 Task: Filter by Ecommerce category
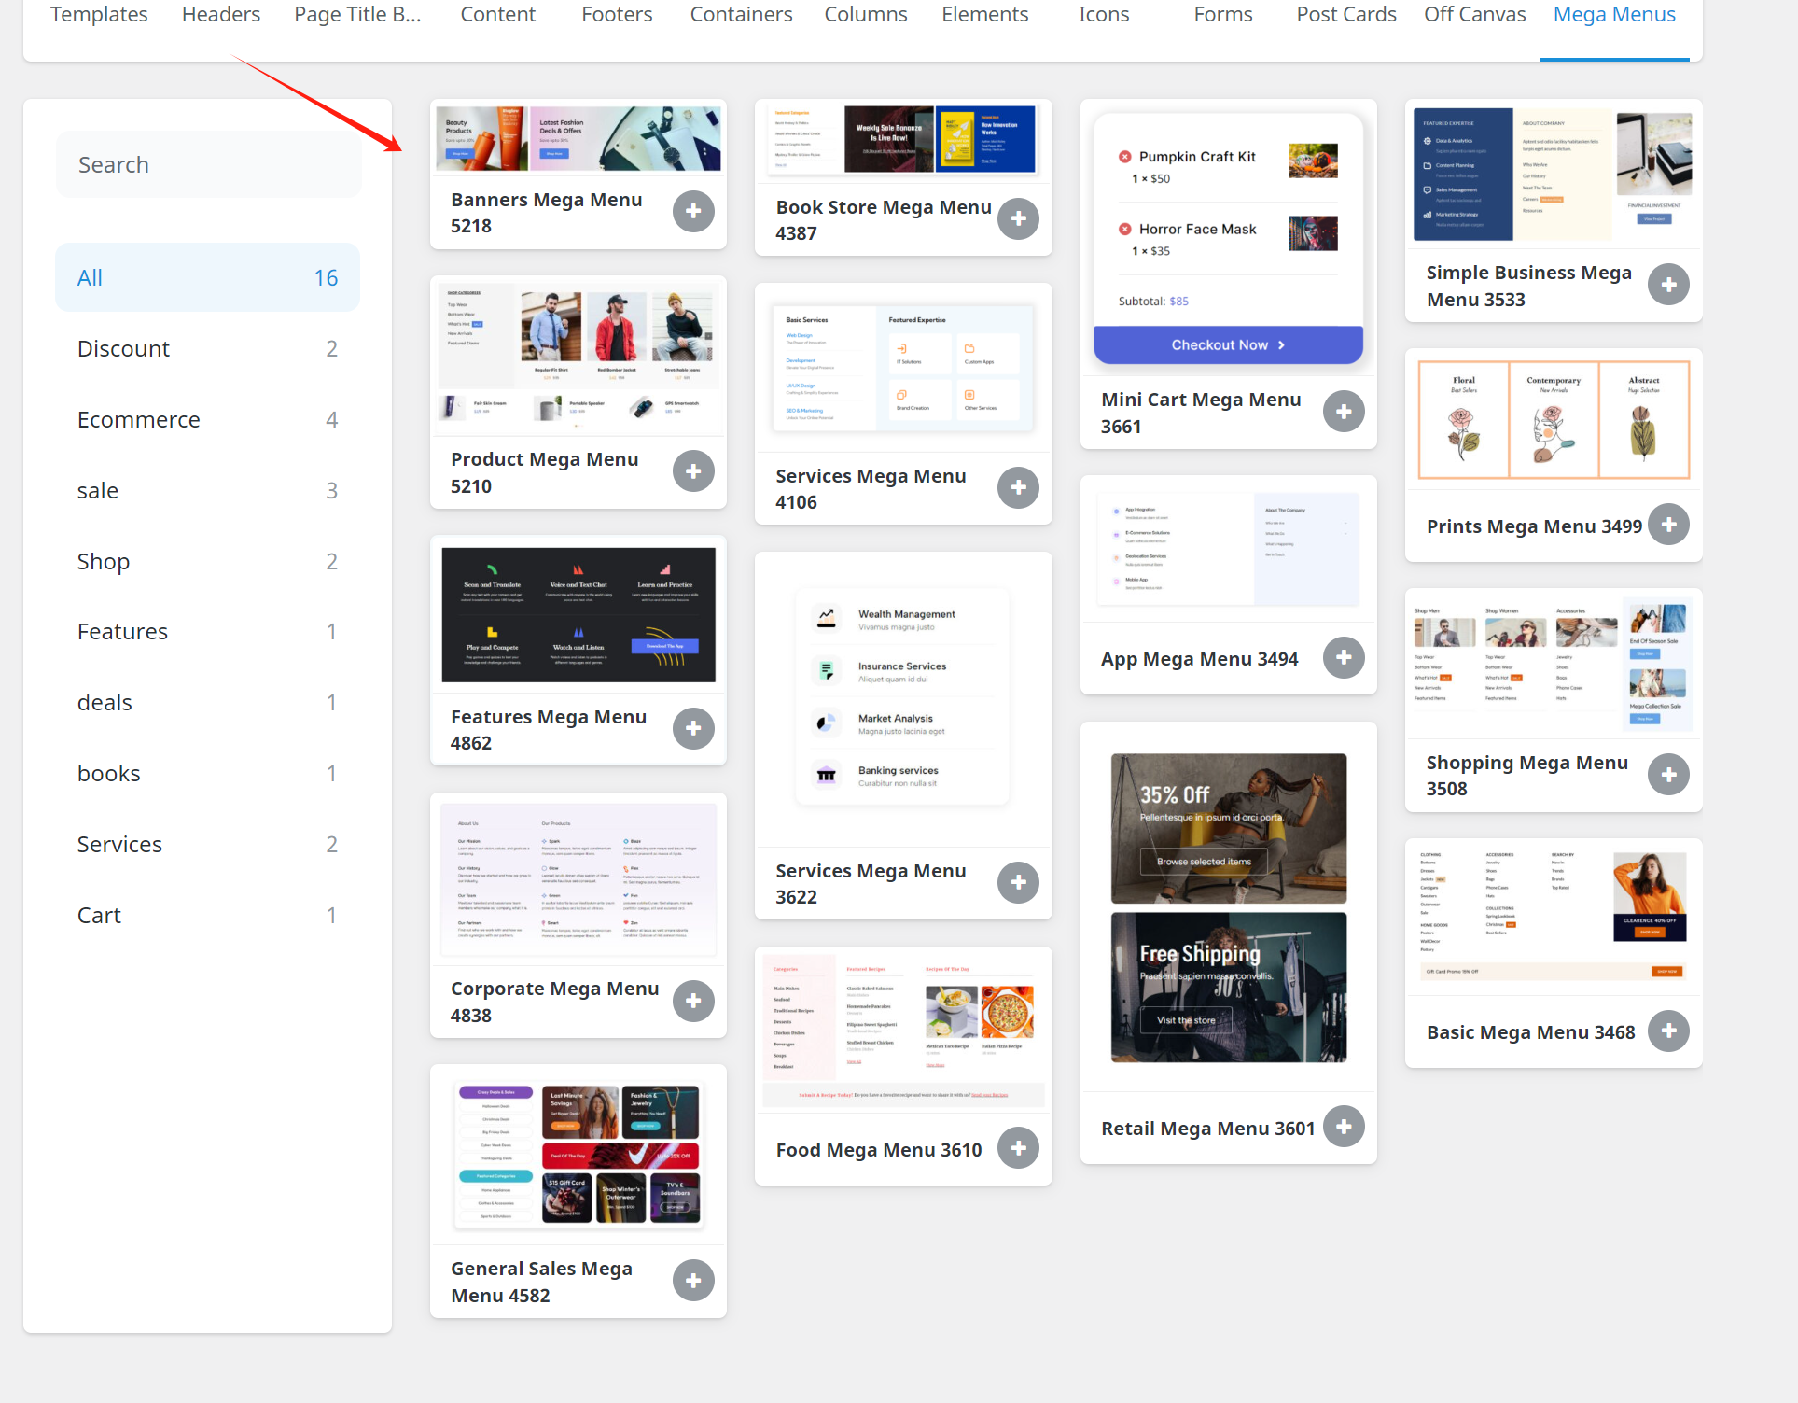coord(207,420)
